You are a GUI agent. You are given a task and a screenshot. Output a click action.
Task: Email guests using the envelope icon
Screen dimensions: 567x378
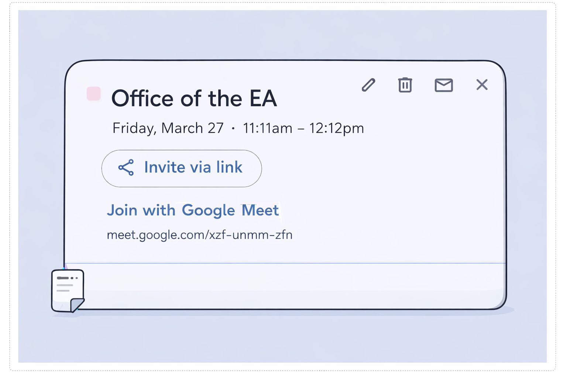click(444, 85)
